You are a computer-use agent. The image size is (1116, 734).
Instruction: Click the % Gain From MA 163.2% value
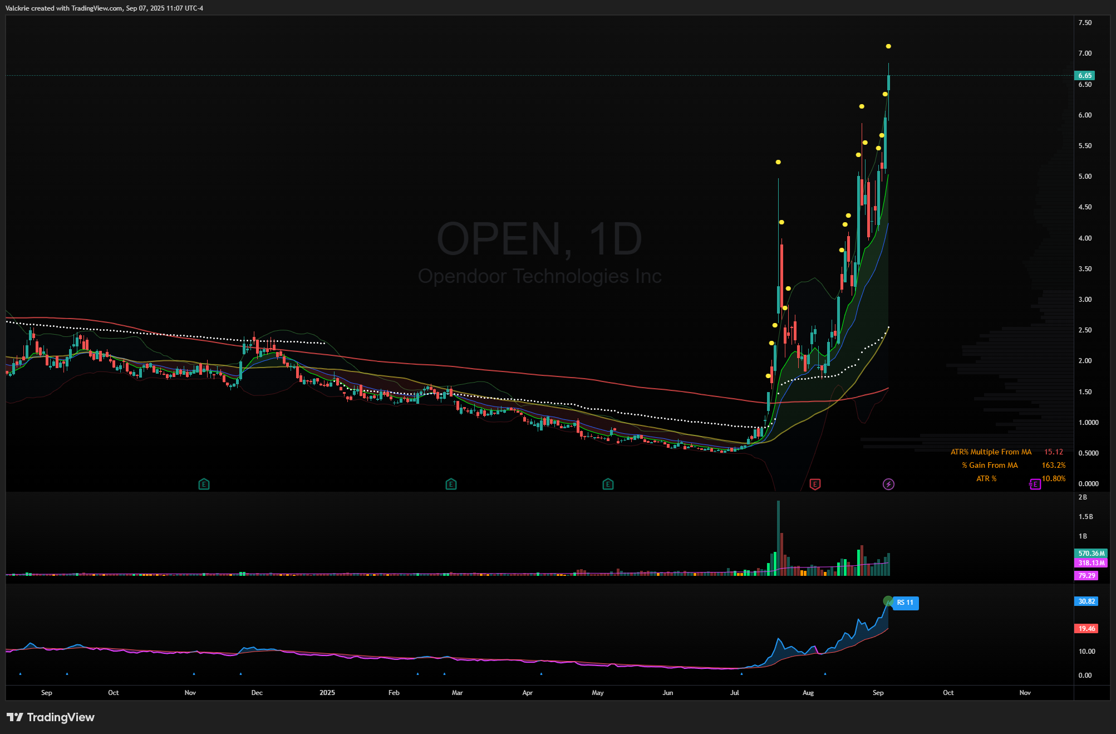tap(1053, 466)
